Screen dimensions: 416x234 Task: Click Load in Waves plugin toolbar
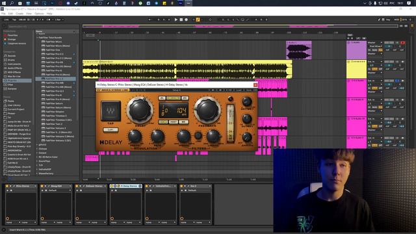pyautogui.click(x=239, y=90)
